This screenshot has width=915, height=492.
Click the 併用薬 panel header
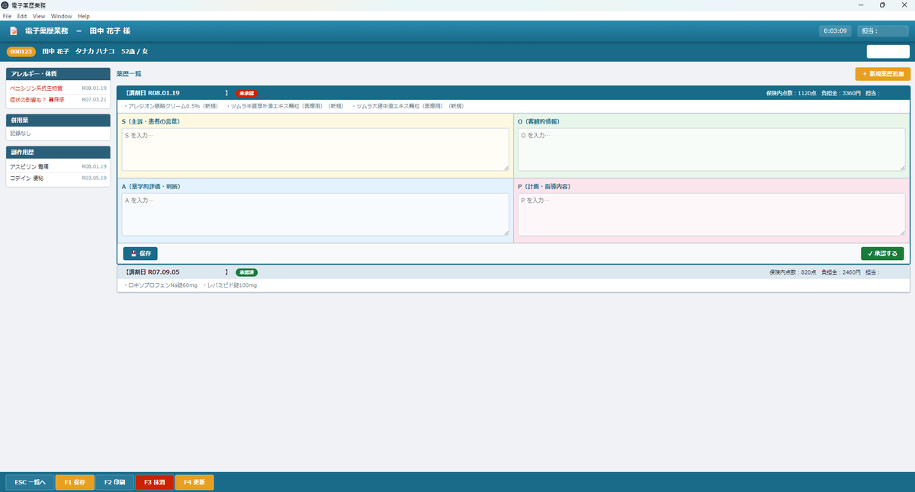(58, 120)
